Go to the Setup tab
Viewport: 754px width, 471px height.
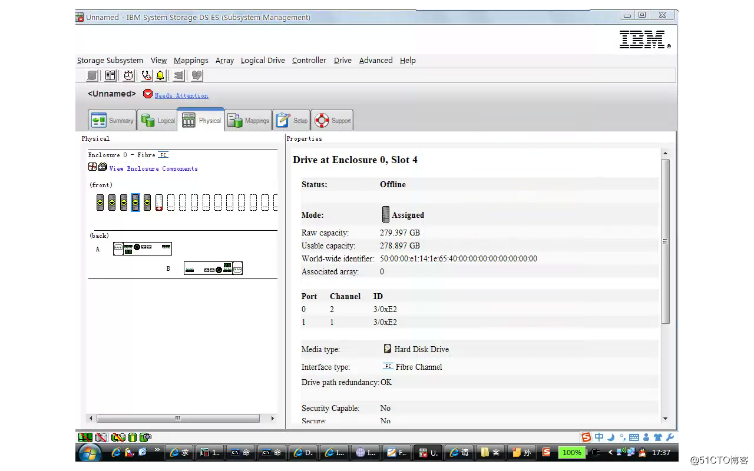pos(291,120)
